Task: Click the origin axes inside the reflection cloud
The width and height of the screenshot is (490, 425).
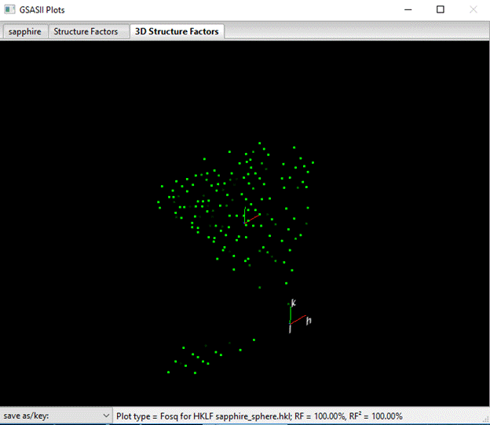Action: 247,218
